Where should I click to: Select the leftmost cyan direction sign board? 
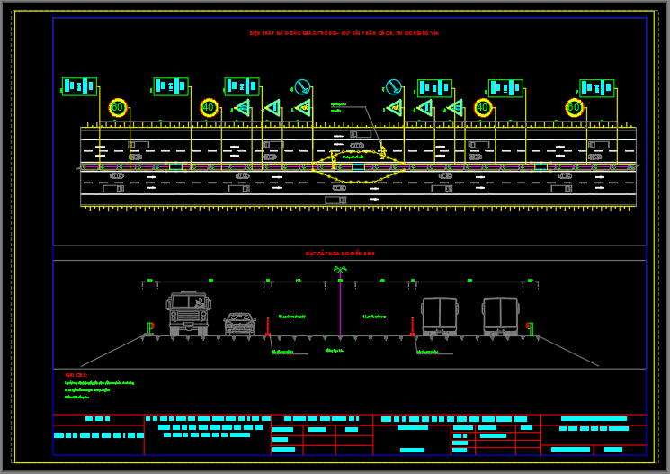[79, 86]
